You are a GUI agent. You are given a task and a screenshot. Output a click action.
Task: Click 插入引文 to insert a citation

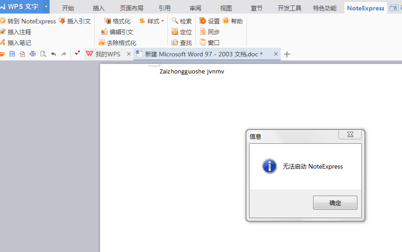coord(74,21)
